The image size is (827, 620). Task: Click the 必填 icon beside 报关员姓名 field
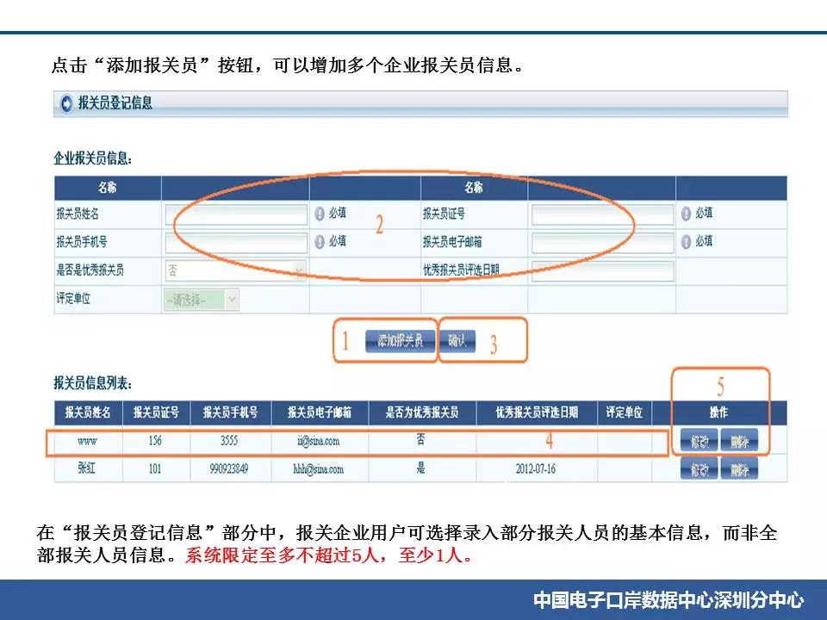point(319,214)
